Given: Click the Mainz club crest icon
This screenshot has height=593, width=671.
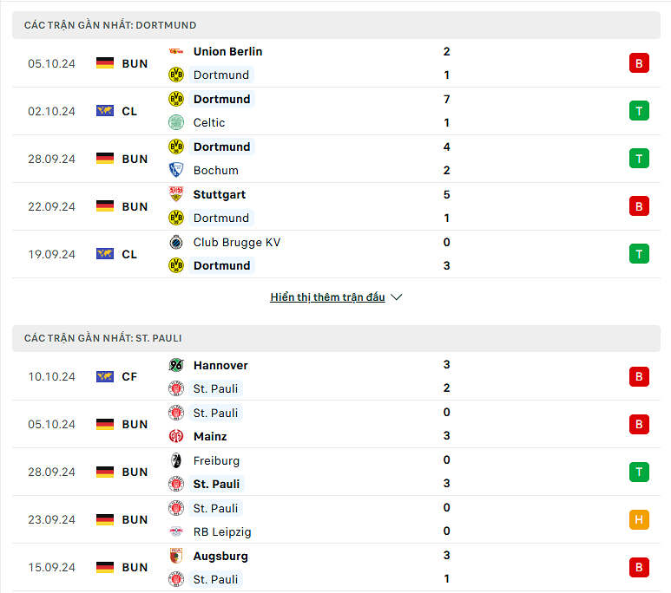Looking at the screenshot, I should coord(176,436).
